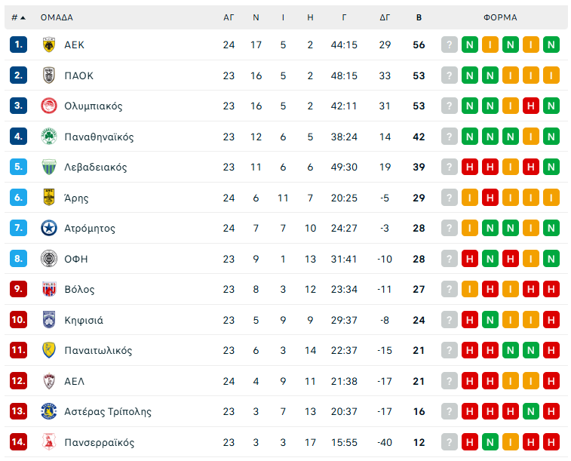This screenshot has width=571, height=461.
Task: Click the Ατρόμητος star logo
Action: pos(49,228)
